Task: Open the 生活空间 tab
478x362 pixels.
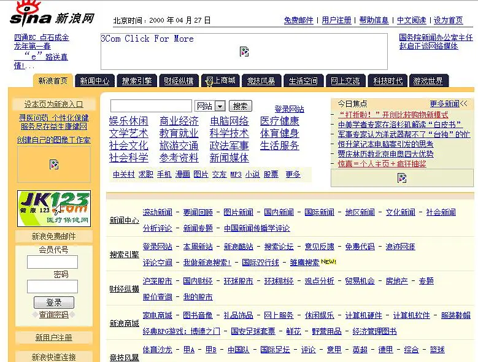Action: tap(303, 81)
